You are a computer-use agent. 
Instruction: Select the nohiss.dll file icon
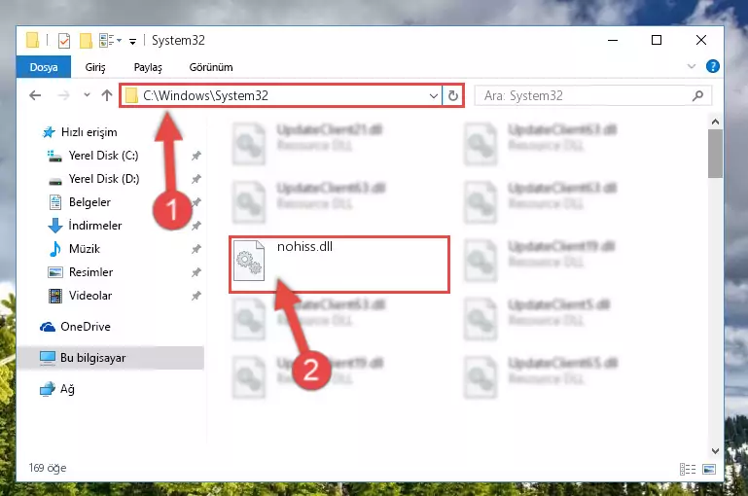click(249, 261)
